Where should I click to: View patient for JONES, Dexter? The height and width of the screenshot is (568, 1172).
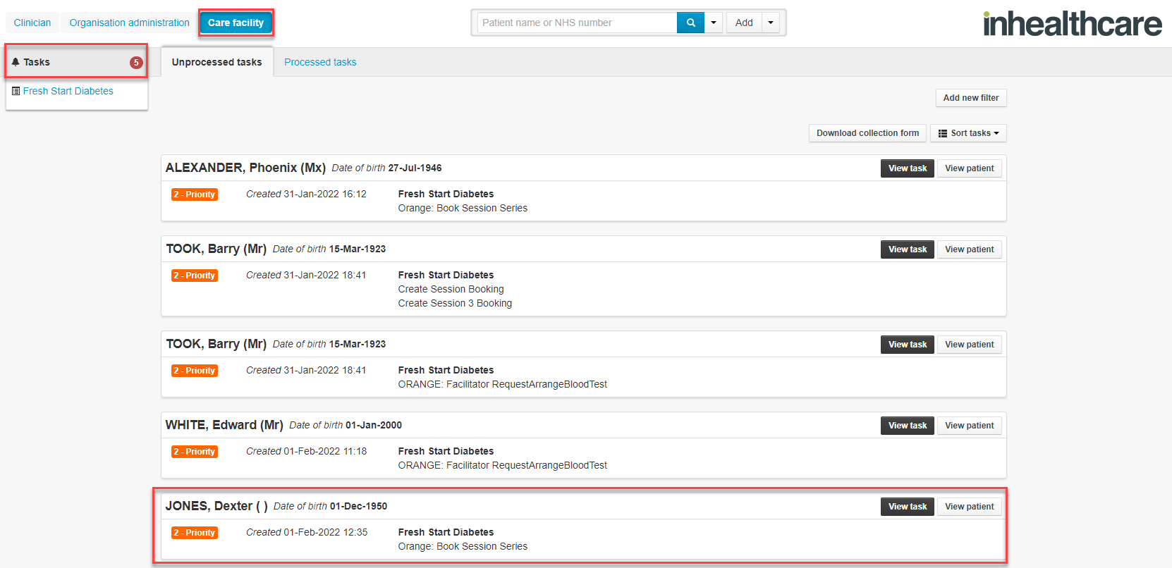pyautogui.click(x=969, y=507)
